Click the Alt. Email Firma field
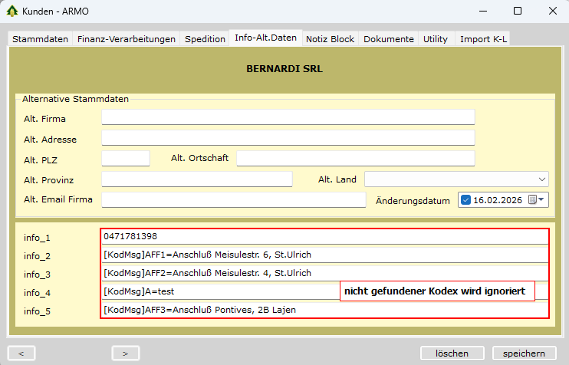Viewport: 569px width, 365px height. click(x=233, y=199)
